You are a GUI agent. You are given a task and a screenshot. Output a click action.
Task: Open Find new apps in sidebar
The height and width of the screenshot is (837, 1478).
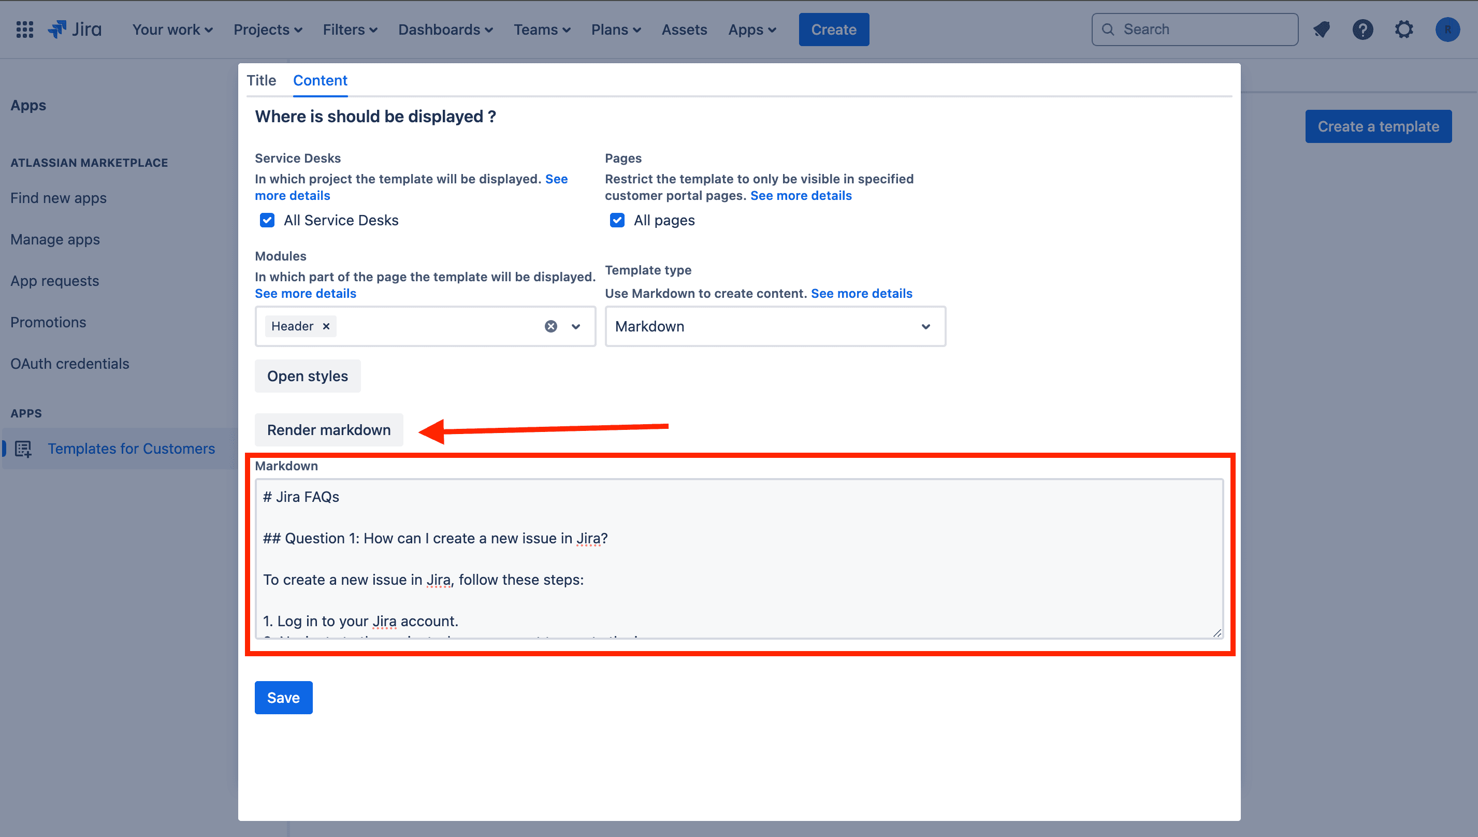pyautogui.click(x=59, y=198)
